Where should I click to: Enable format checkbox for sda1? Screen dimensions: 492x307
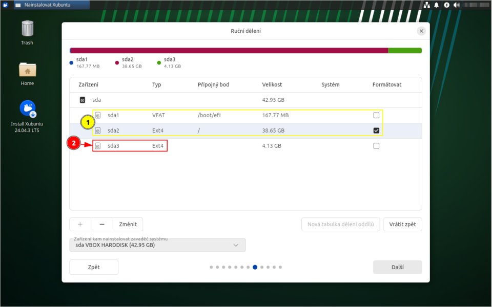click(x=376, y=115)
